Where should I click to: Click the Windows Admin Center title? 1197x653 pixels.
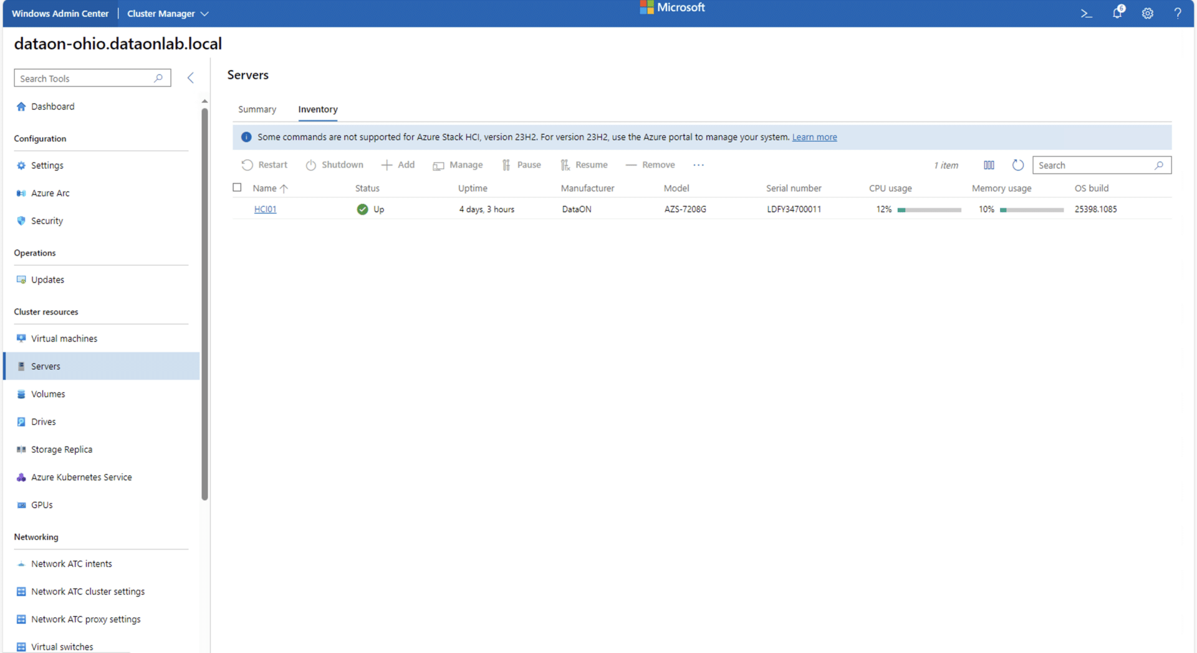[x=60, y=13]
